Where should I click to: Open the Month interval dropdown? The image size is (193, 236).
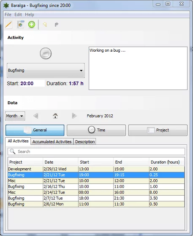(x=15, y=116)
